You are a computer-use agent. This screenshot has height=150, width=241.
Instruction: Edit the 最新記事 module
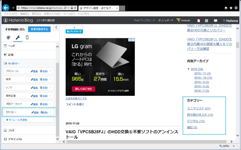pyautogui.click(x=34, y=96)
